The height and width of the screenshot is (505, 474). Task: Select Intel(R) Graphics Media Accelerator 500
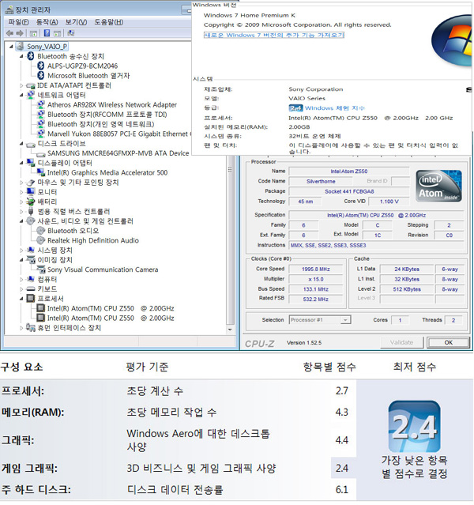[x=107, y=172]
